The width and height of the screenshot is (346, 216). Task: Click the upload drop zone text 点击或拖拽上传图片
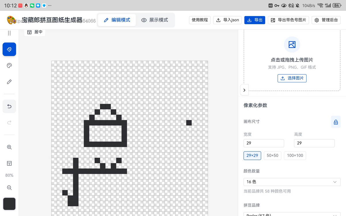pyautogui.click(x=292, y=60)
